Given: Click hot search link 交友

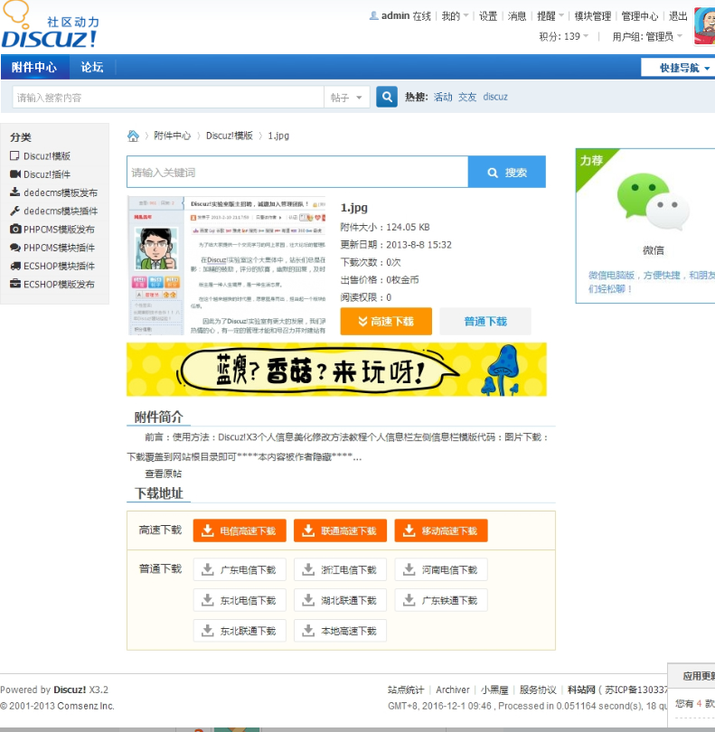Looking at the screenshot, I should 467,97.
